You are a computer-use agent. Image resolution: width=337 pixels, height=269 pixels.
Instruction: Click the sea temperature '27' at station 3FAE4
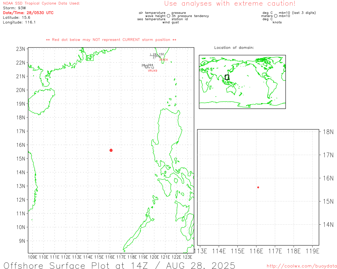[155, 57]
